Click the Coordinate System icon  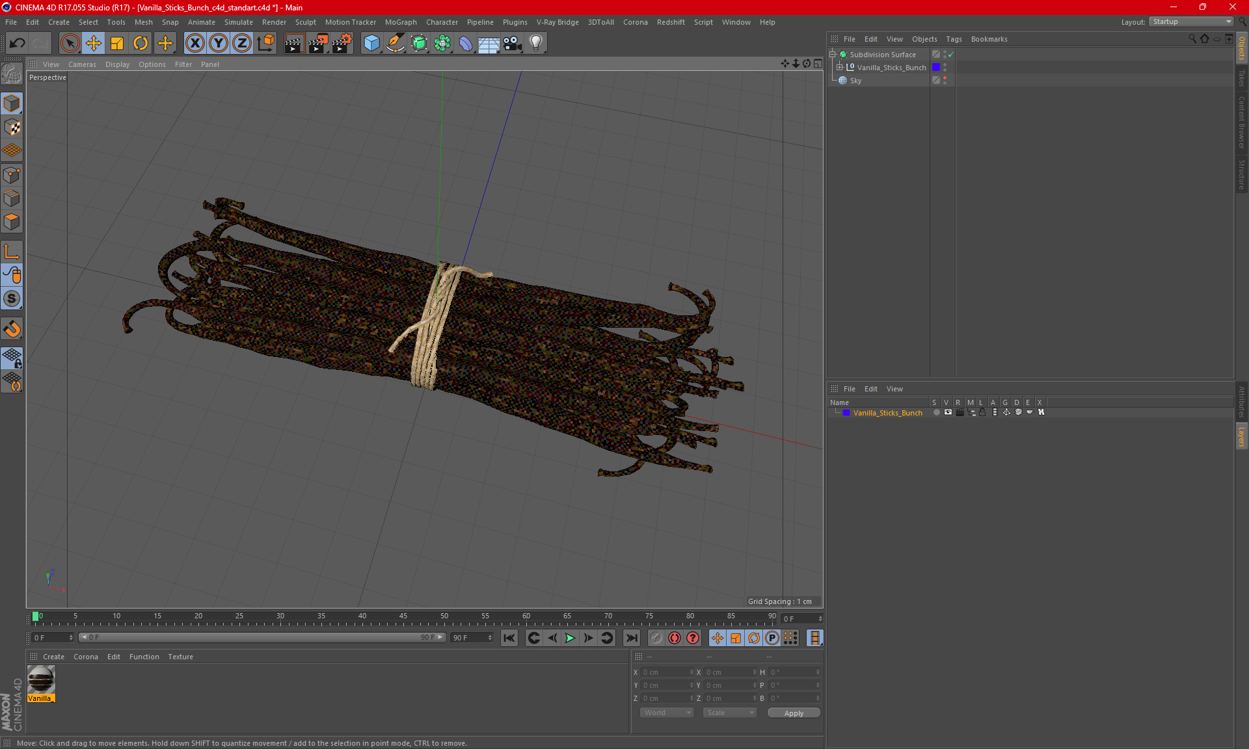265,44
